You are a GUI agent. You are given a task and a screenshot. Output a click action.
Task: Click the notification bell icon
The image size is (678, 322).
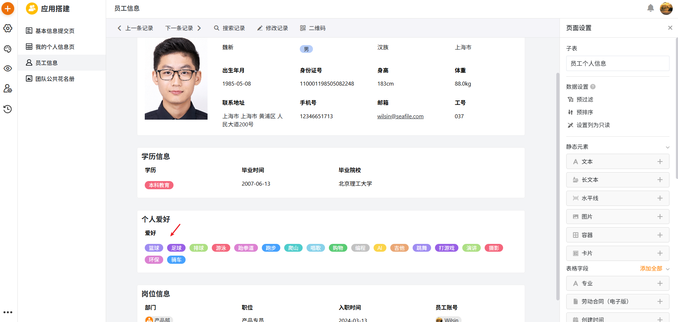click(650, 8)
